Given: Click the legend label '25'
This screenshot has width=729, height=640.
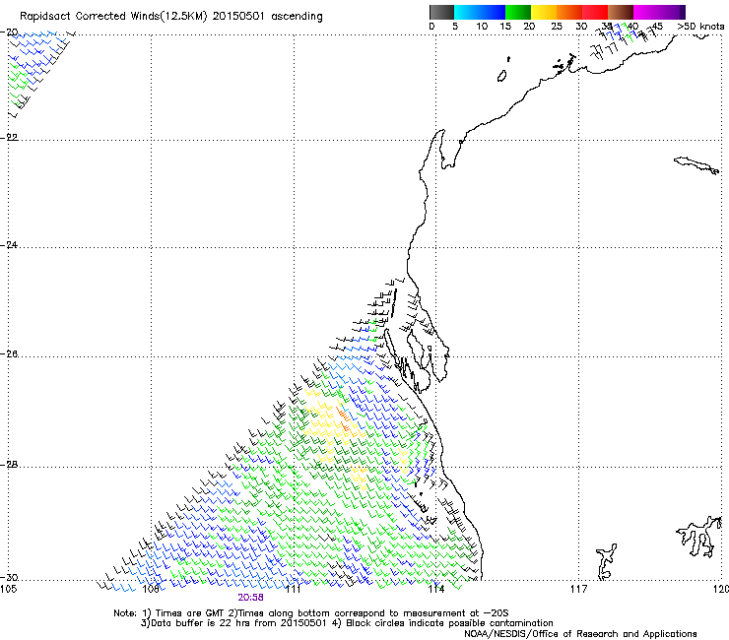Looking at the screenshot, I should [x=557, y=27].
